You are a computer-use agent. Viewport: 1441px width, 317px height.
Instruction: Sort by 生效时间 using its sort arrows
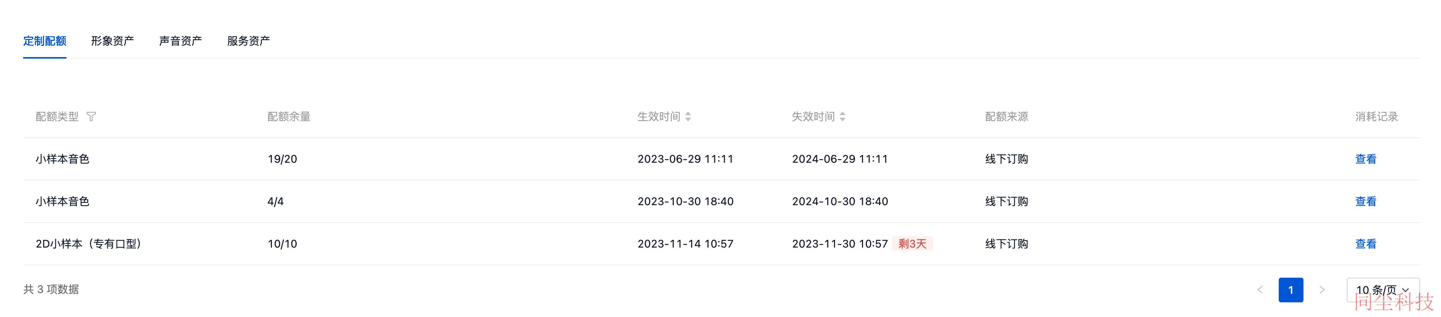pyautogui.click(x=688, y=116)
